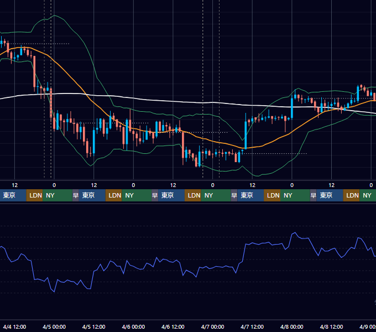
Task: Select the 東京 session block on 4/8
Action: pyautogui.click(x=330, y=195)
